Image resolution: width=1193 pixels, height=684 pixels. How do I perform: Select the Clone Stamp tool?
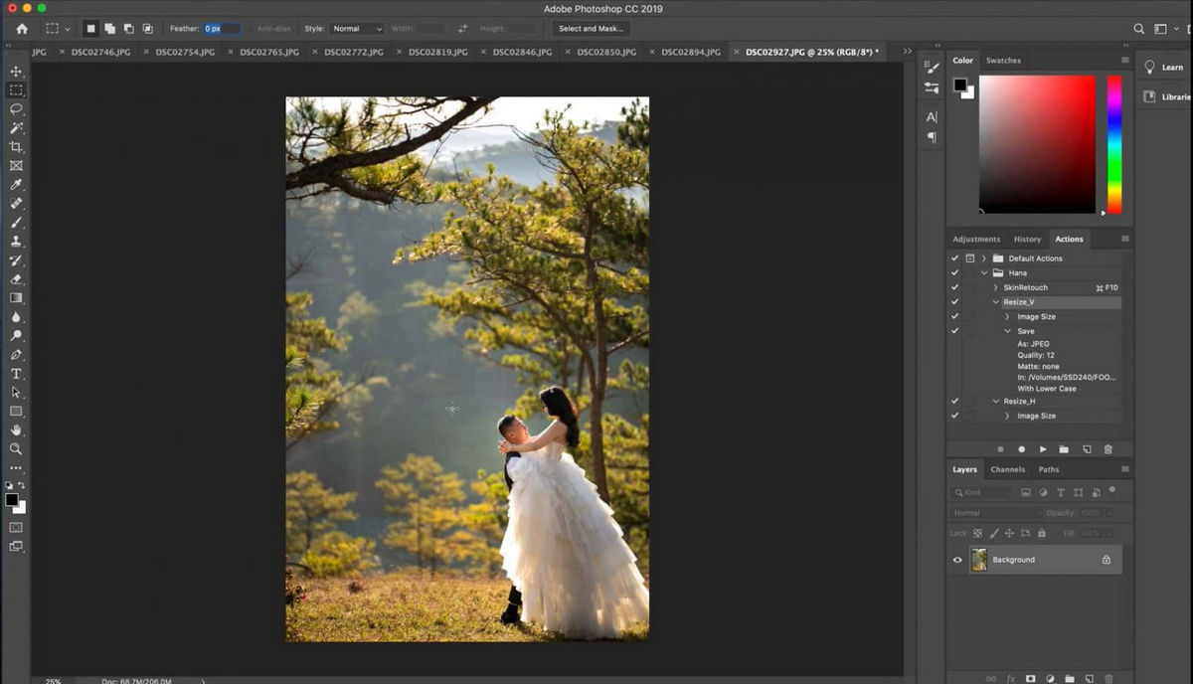(16, 242)
